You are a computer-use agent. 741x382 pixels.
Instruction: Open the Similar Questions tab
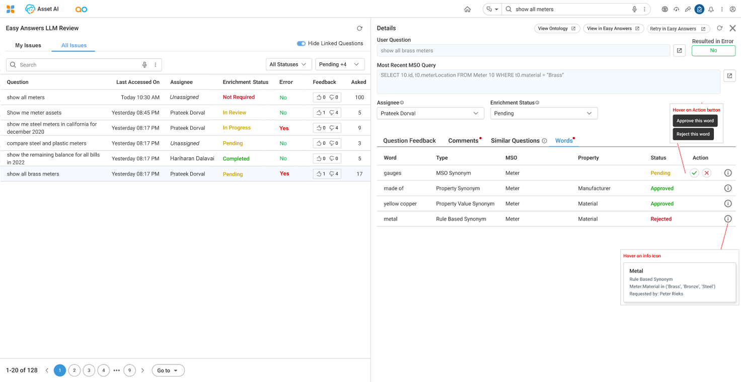(x=515, y=141)
